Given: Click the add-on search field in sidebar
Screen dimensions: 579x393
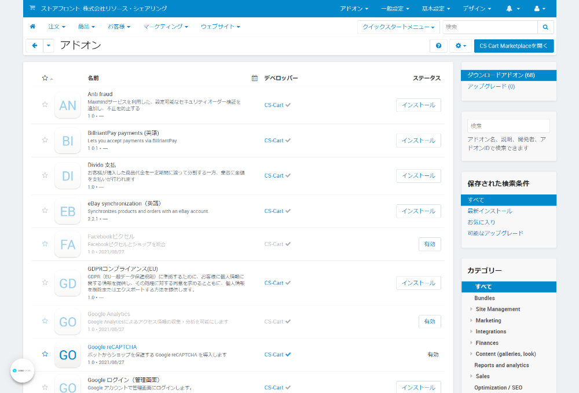Looking at the screenshot, I should click(x=508, y=126).
